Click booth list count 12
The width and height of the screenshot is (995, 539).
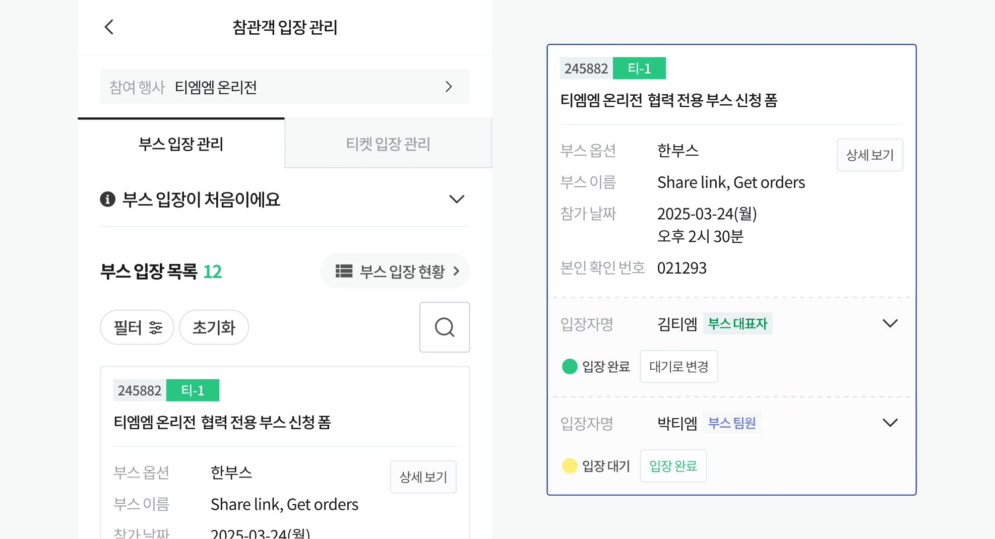coord(212,272)
